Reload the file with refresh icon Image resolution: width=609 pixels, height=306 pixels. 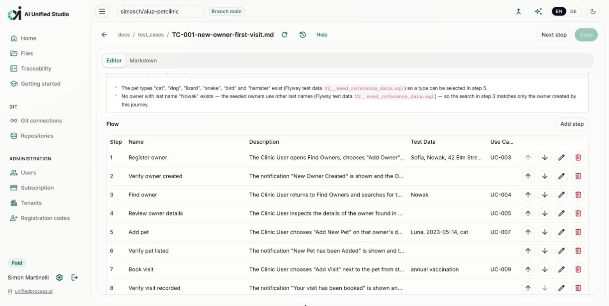[284, 35]
